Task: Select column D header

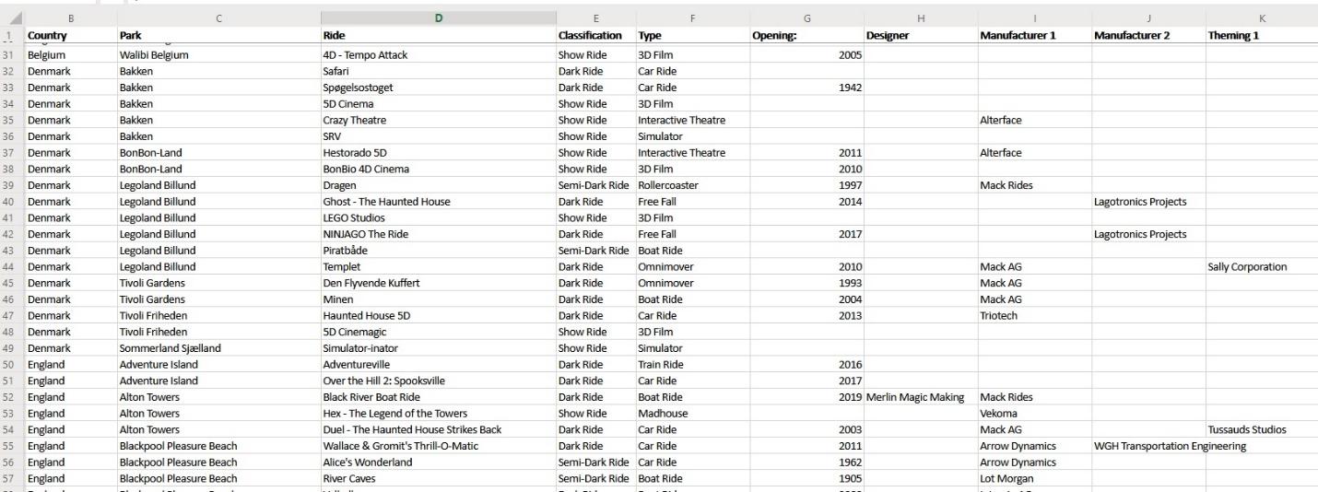Action: [439, 18]
